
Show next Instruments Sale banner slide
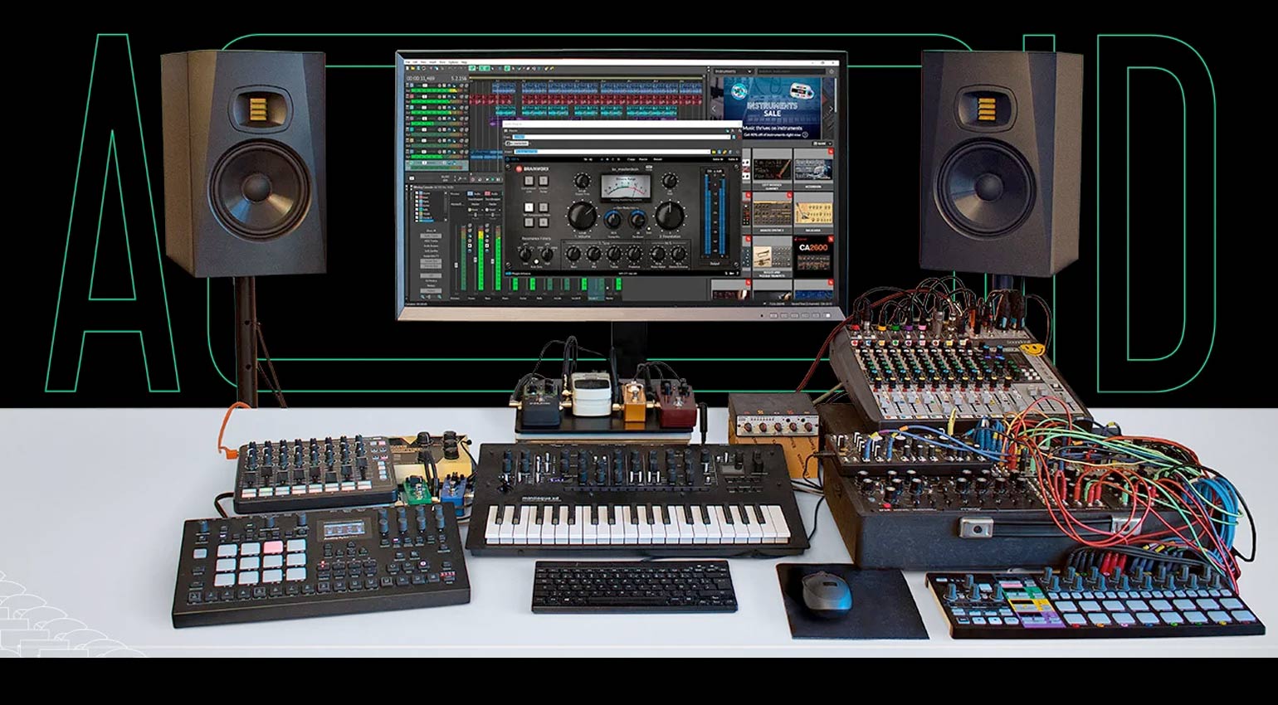coord(830,109)
